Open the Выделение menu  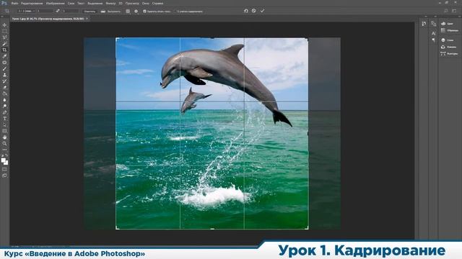pos(95,4)
